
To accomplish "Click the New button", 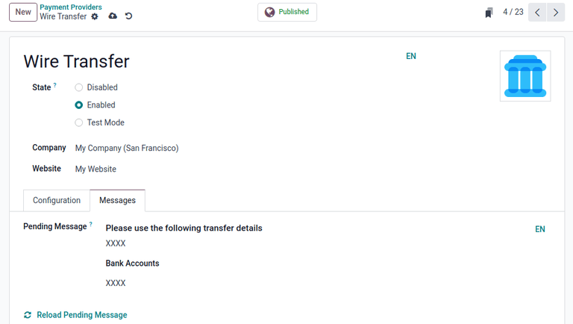I will pos(23,12).
